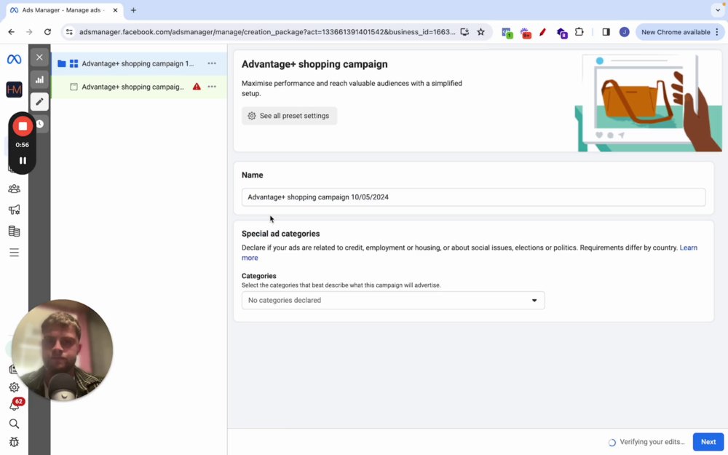Open the All tools hamburger menu

[x=14, y=253]
